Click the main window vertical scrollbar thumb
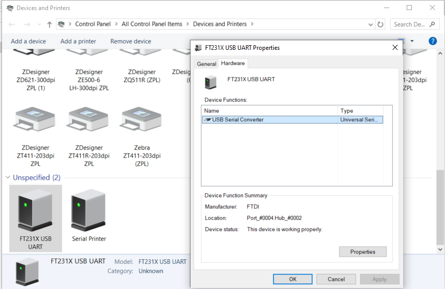 pyautogui.click(x=440, y=207)
